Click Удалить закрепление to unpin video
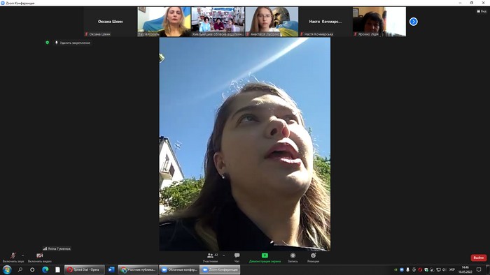This screenshot has width=490, height=275. pyautogui.click(x=73, y=43)
